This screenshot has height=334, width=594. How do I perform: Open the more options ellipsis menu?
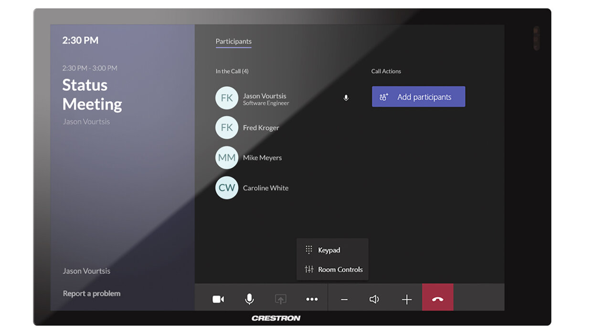312,299
